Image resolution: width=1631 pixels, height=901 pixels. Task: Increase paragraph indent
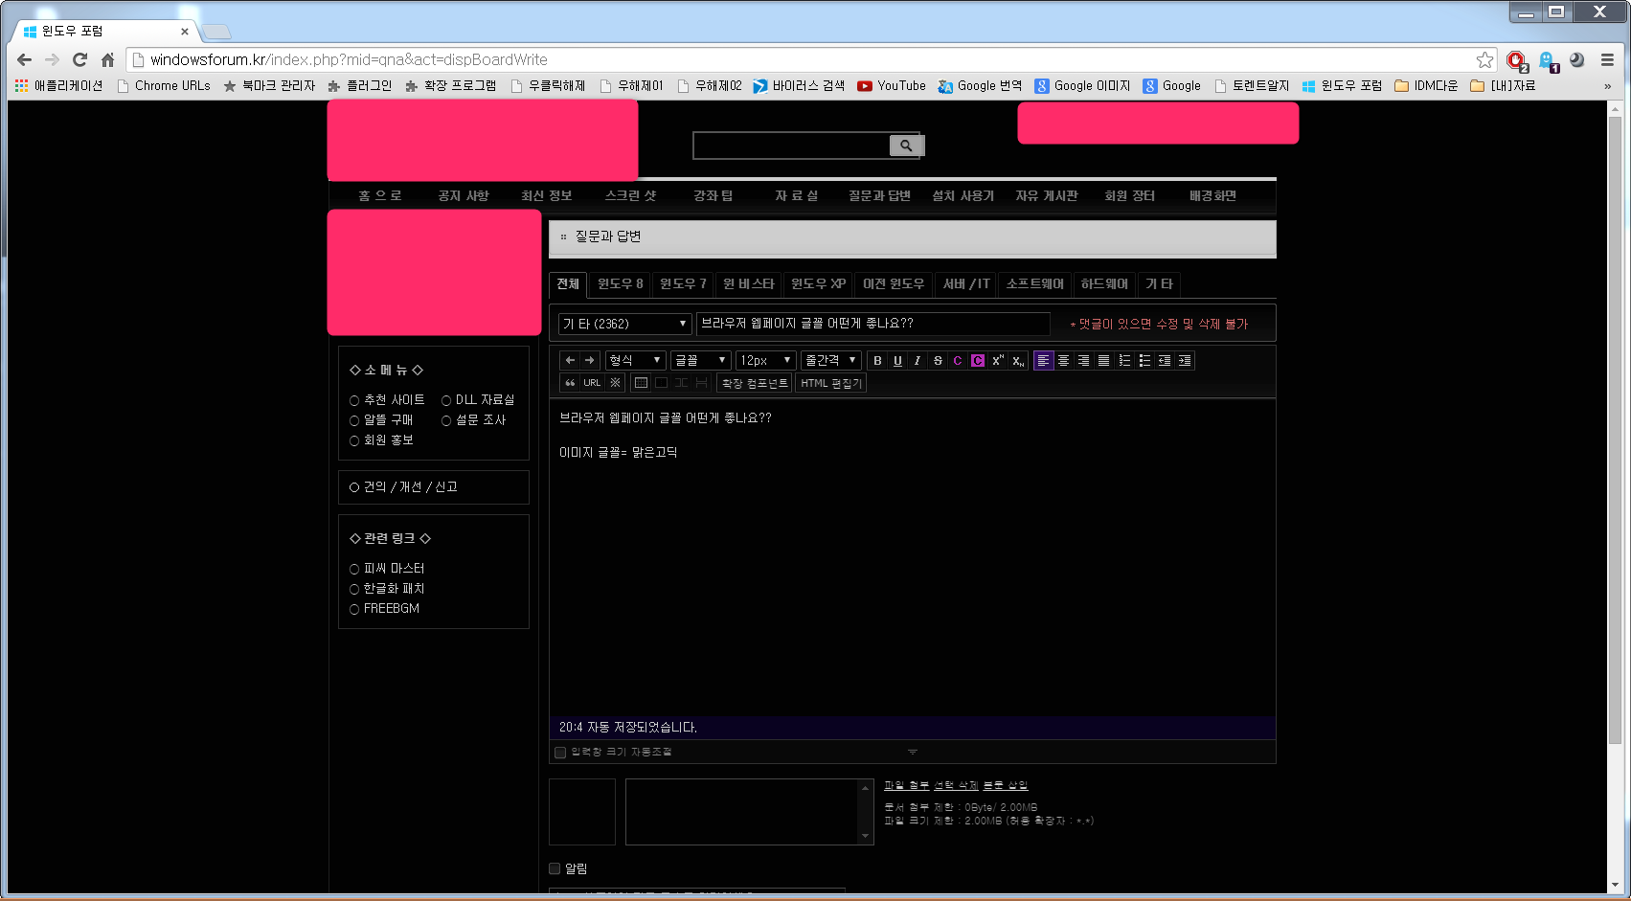pyautogui.click(x=1185, y=361)
